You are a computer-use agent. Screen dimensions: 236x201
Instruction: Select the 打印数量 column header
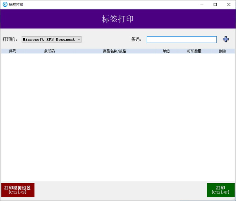coord(194,51)
